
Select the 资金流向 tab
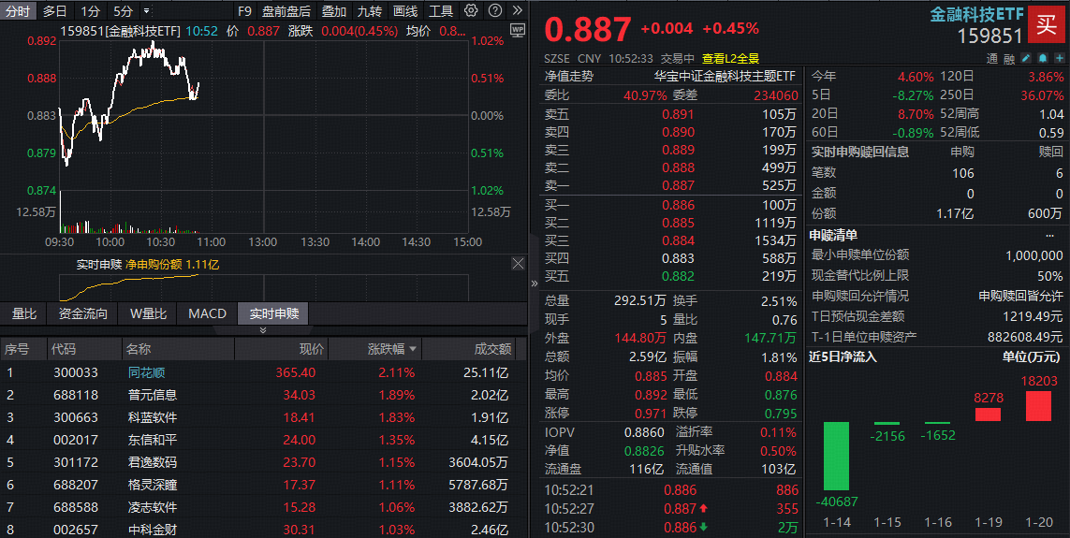[83, 313]
